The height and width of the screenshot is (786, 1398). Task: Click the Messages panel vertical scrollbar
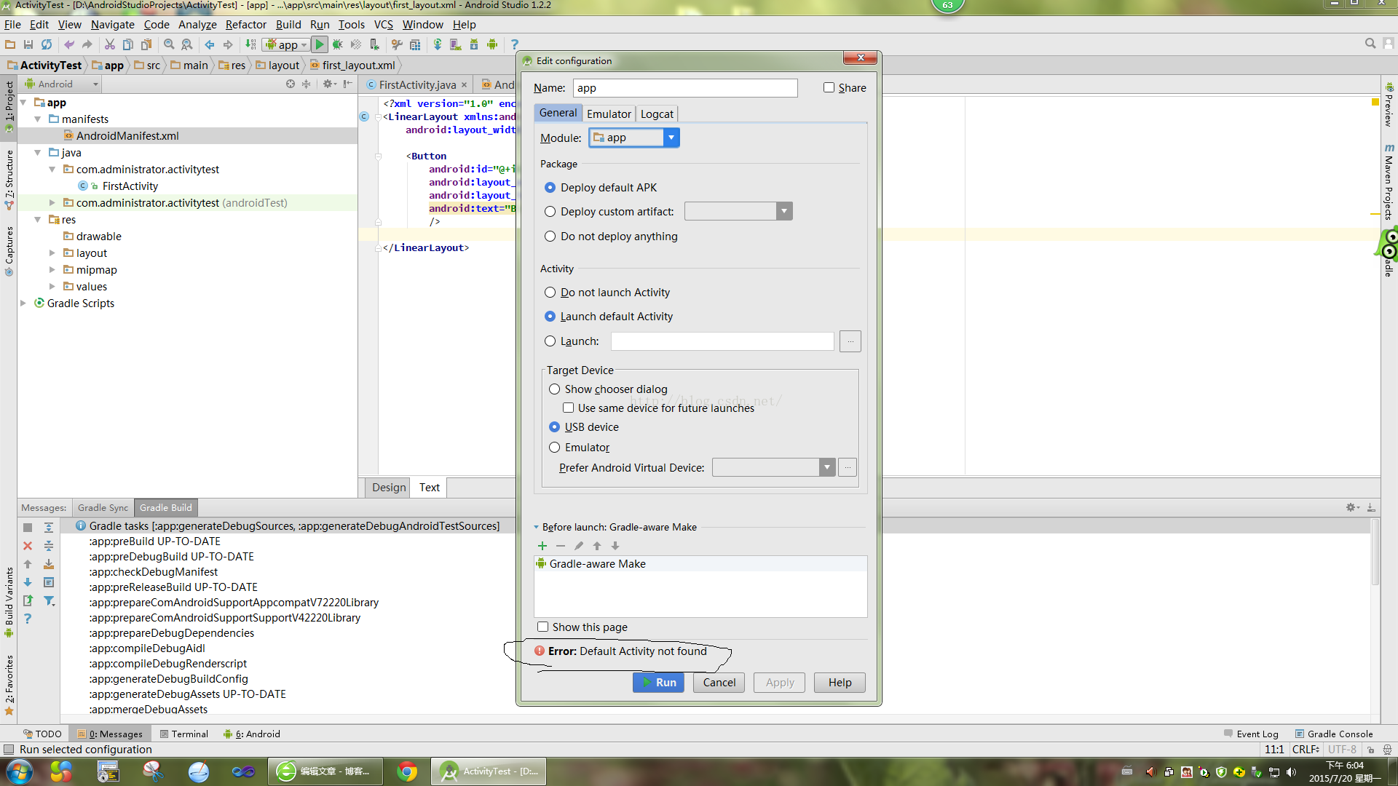click(1375, 553)
